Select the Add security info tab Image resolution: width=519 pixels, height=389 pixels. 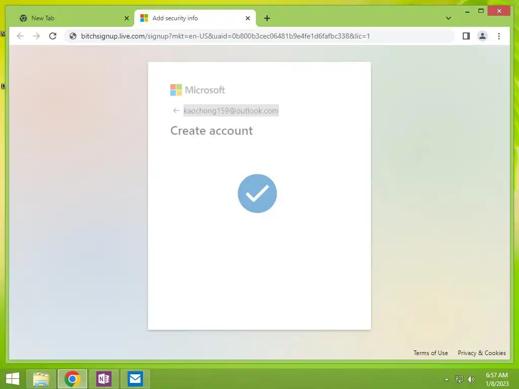(x=195, y=18)
